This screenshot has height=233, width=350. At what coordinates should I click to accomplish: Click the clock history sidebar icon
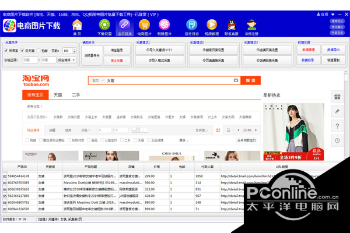(x=337, y=141)
